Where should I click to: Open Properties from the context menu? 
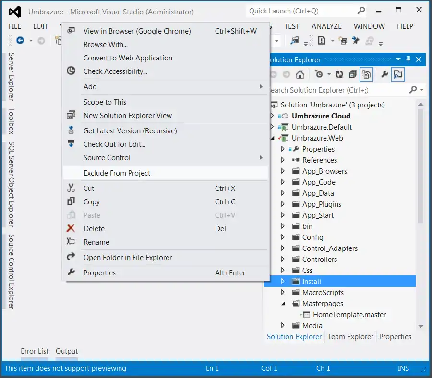(x=166, y=273)
